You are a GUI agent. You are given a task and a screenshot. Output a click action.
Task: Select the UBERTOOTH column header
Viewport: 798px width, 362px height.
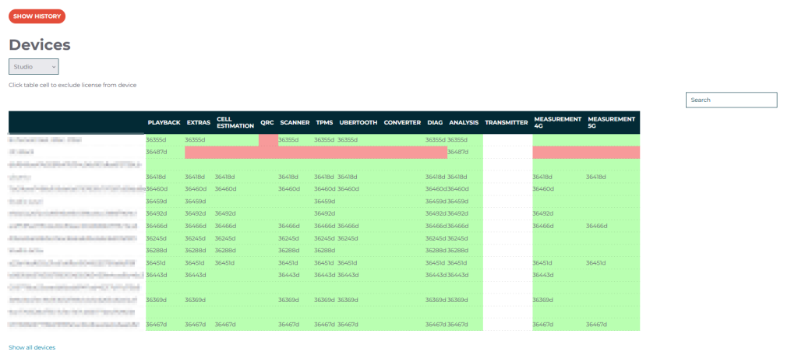358,122
